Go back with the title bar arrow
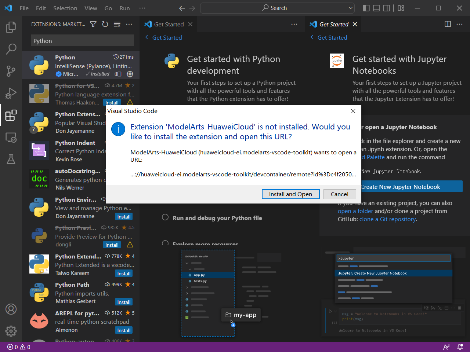This screenshot has height=352, width=470. (182, 8)
